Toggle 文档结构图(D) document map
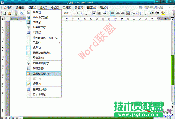The width and height of the screenshot is (175, 119). pyautogui.click(x=44, y=63)
